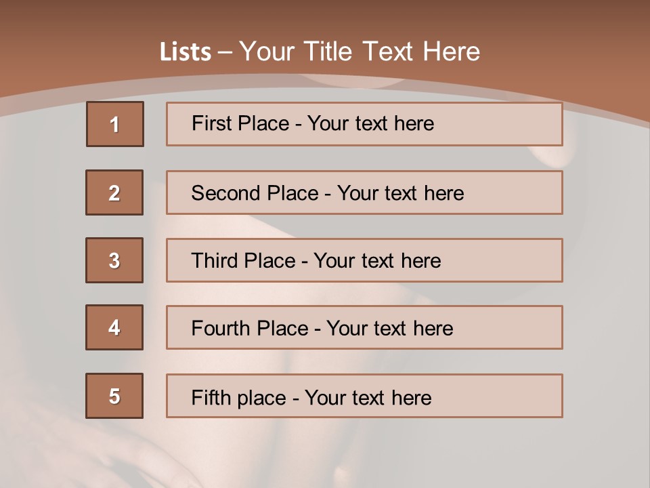Click the number 1 box
This screenshot has height=488, width=650.
coord(115,124)
